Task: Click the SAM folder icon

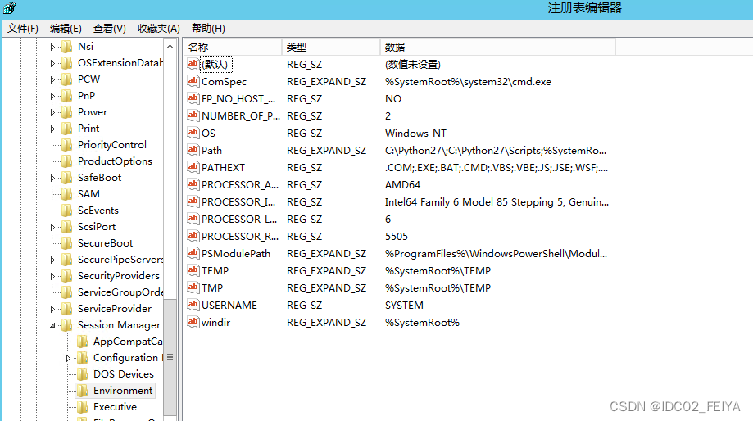Action: 67,194
